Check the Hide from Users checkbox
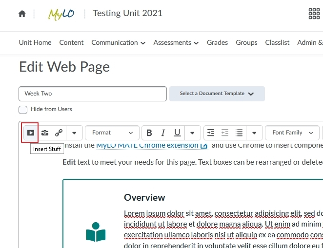 point(23,110)
